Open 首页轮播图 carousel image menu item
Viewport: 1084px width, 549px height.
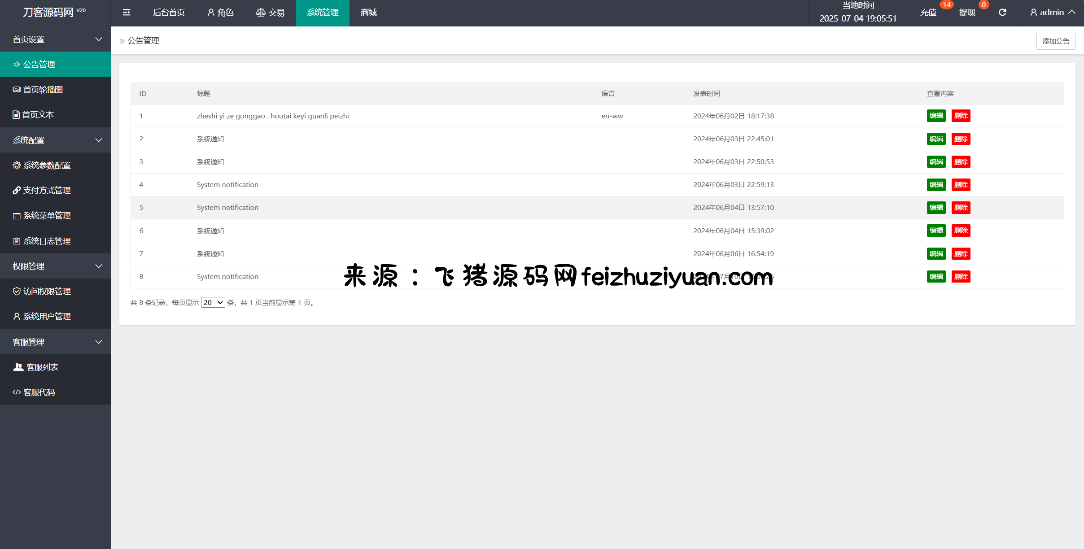coord(43,90)
